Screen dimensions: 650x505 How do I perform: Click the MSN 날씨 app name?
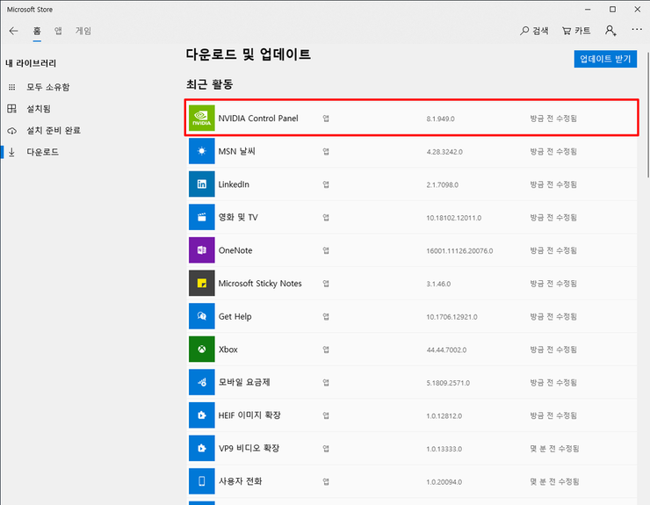[236, 151]
